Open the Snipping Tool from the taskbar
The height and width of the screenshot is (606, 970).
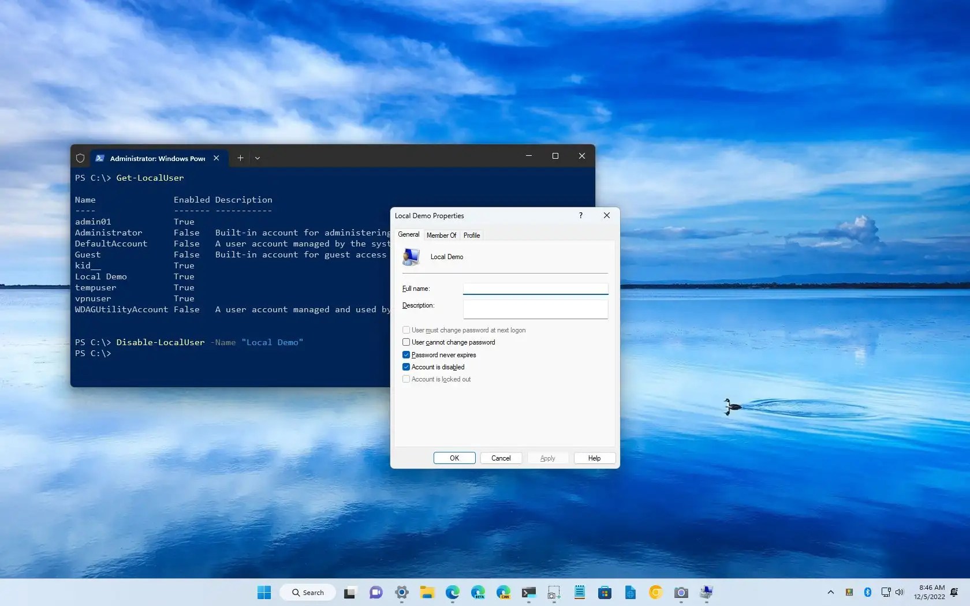coord(553,593)
